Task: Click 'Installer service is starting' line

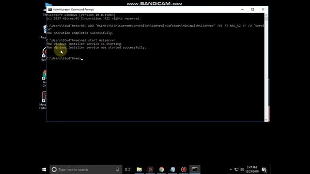Action: click(84, 44)
